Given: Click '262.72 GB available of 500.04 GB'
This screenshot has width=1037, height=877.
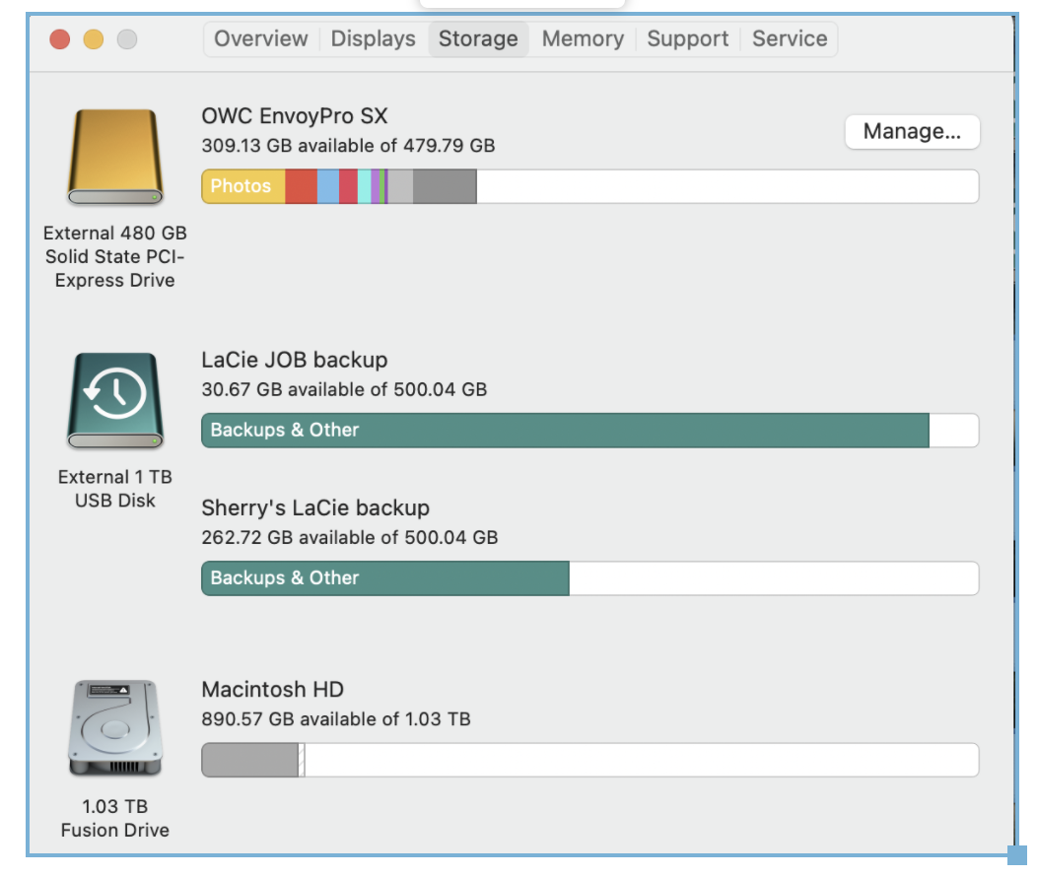Looking at the screenshot, I should tap(350, 537).
